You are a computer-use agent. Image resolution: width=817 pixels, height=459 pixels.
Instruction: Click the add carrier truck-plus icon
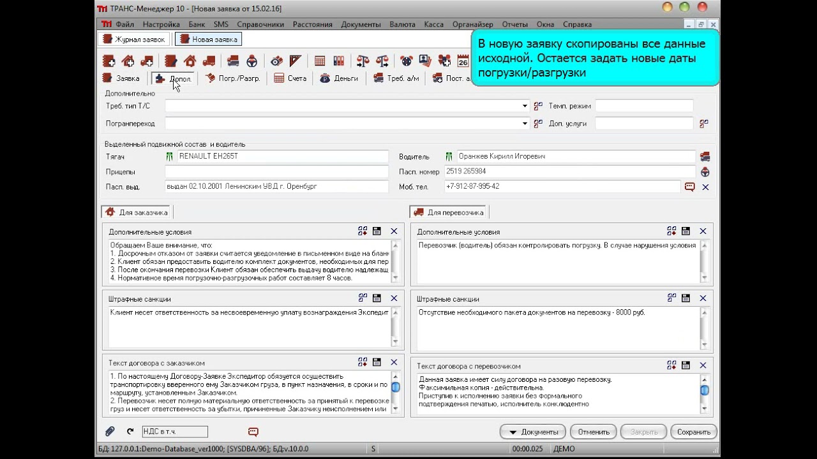pos(147,61)
